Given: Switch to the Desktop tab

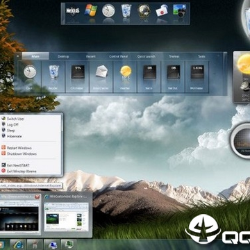Looking at the screenshot, I should coord(63,56).
